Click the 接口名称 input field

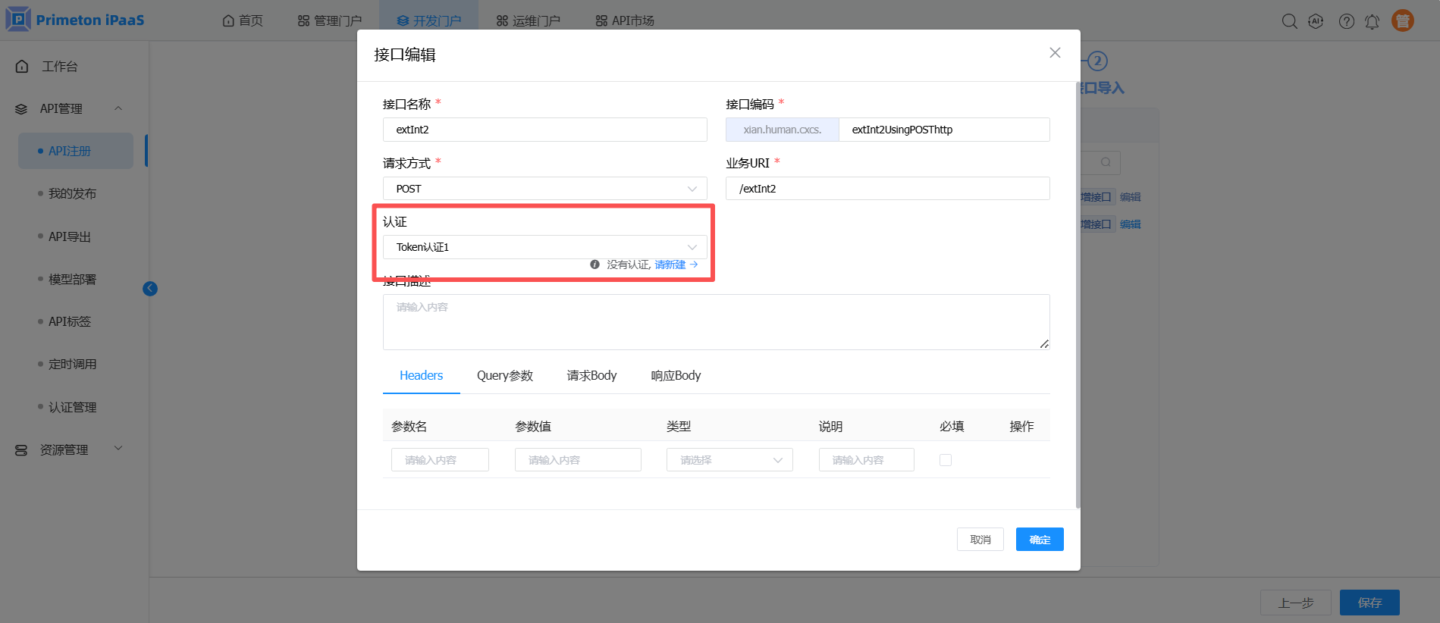(x=544, y=130)
